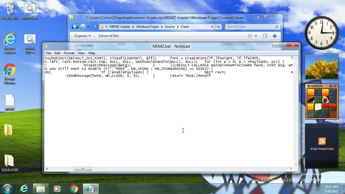Click the Source breadcrumb
The width and height of the screenshot is (345, 194).
170,27
